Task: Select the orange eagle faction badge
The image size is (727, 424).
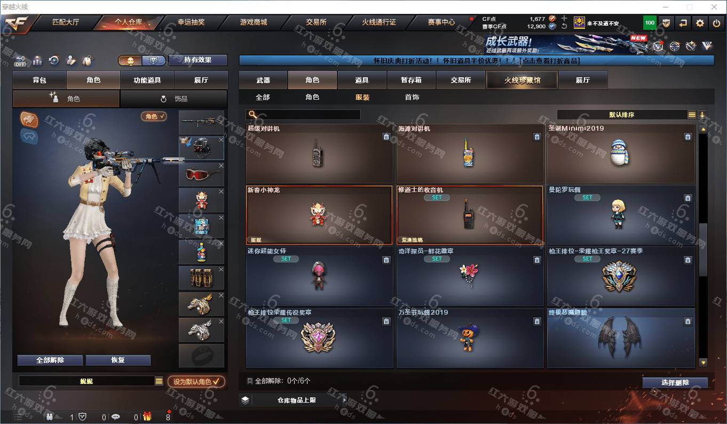Action: coord(29,119)
